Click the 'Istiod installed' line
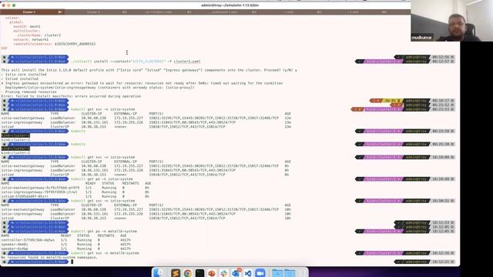Viewport: 493px width, 277px height. click(20, 78)
